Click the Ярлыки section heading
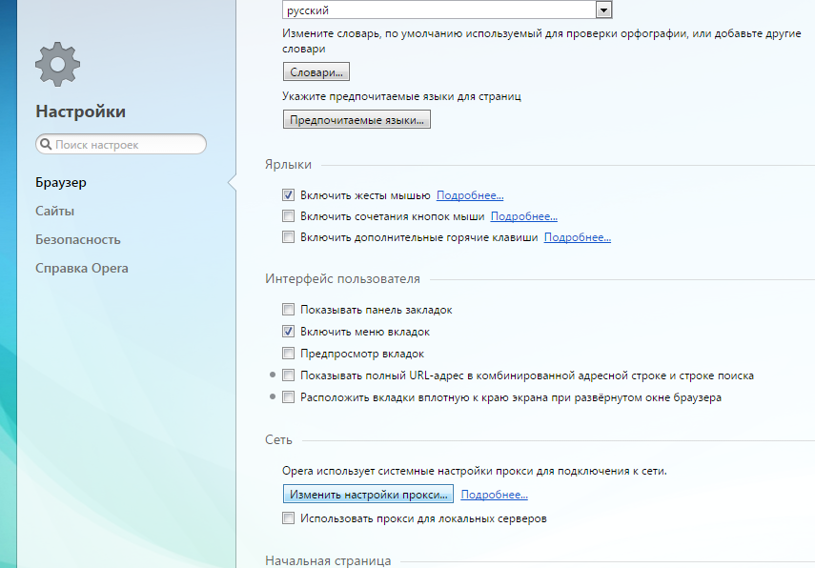This screenshot has height=568, width=815. click(288, 165)
